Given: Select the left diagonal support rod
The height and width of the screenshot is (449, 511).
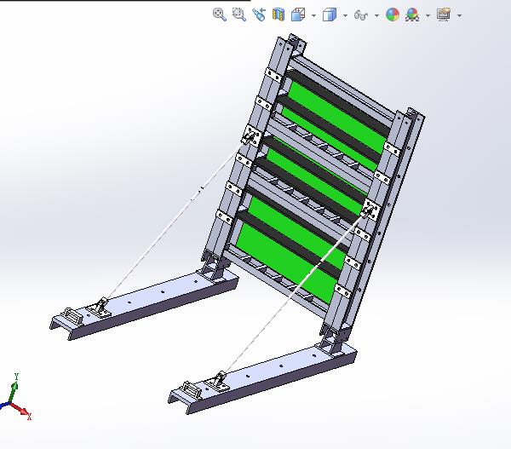Looking at the screenshot, I should [x=176, y=219].
